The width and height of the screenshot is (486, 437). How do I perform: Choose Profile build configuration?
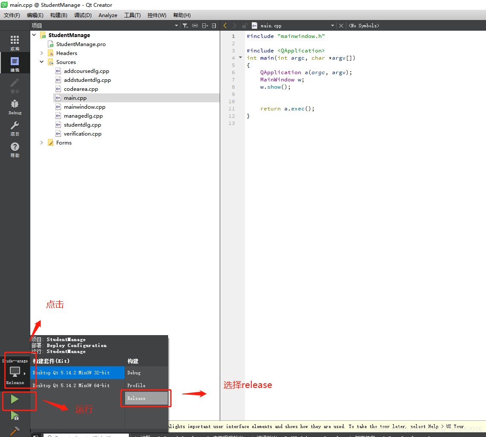point(146,385)
